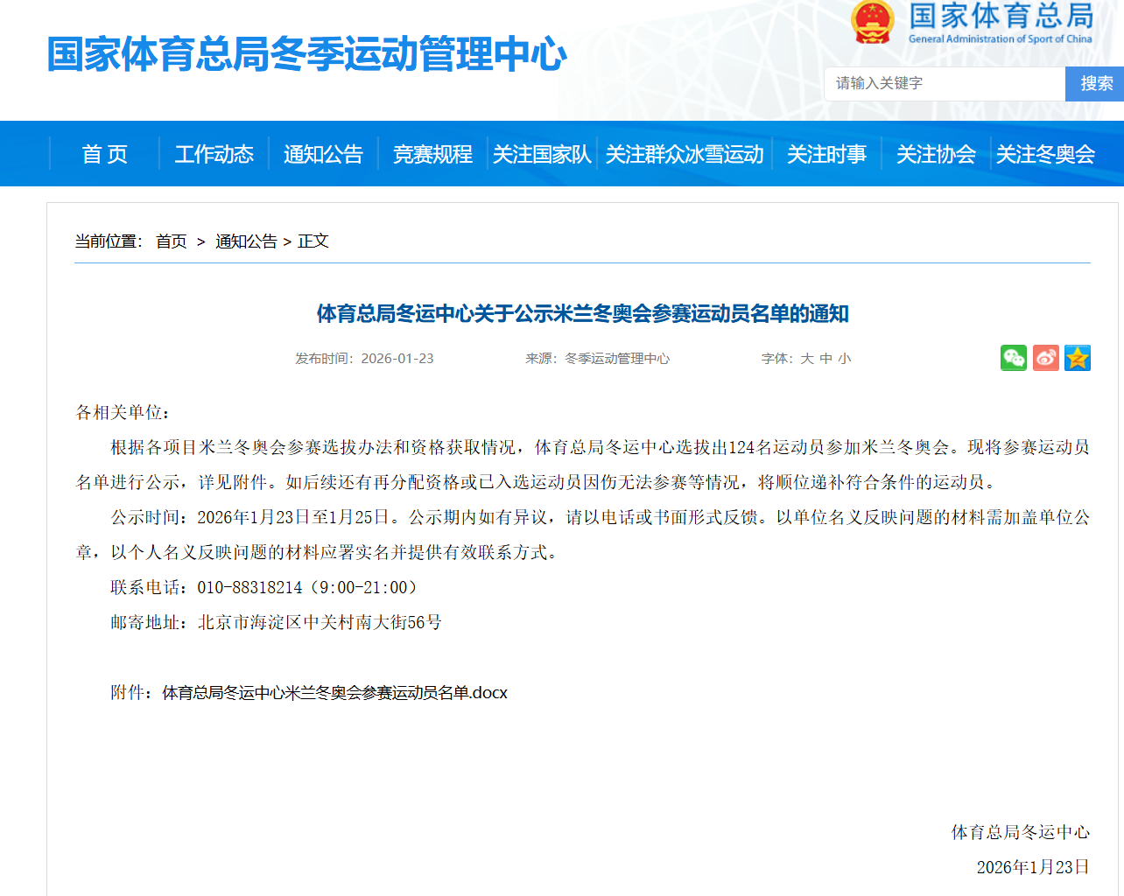This screenshot has height=896, width=1124.
Task: Open 关注国家队 menu item
Action: tap(540, 153)
